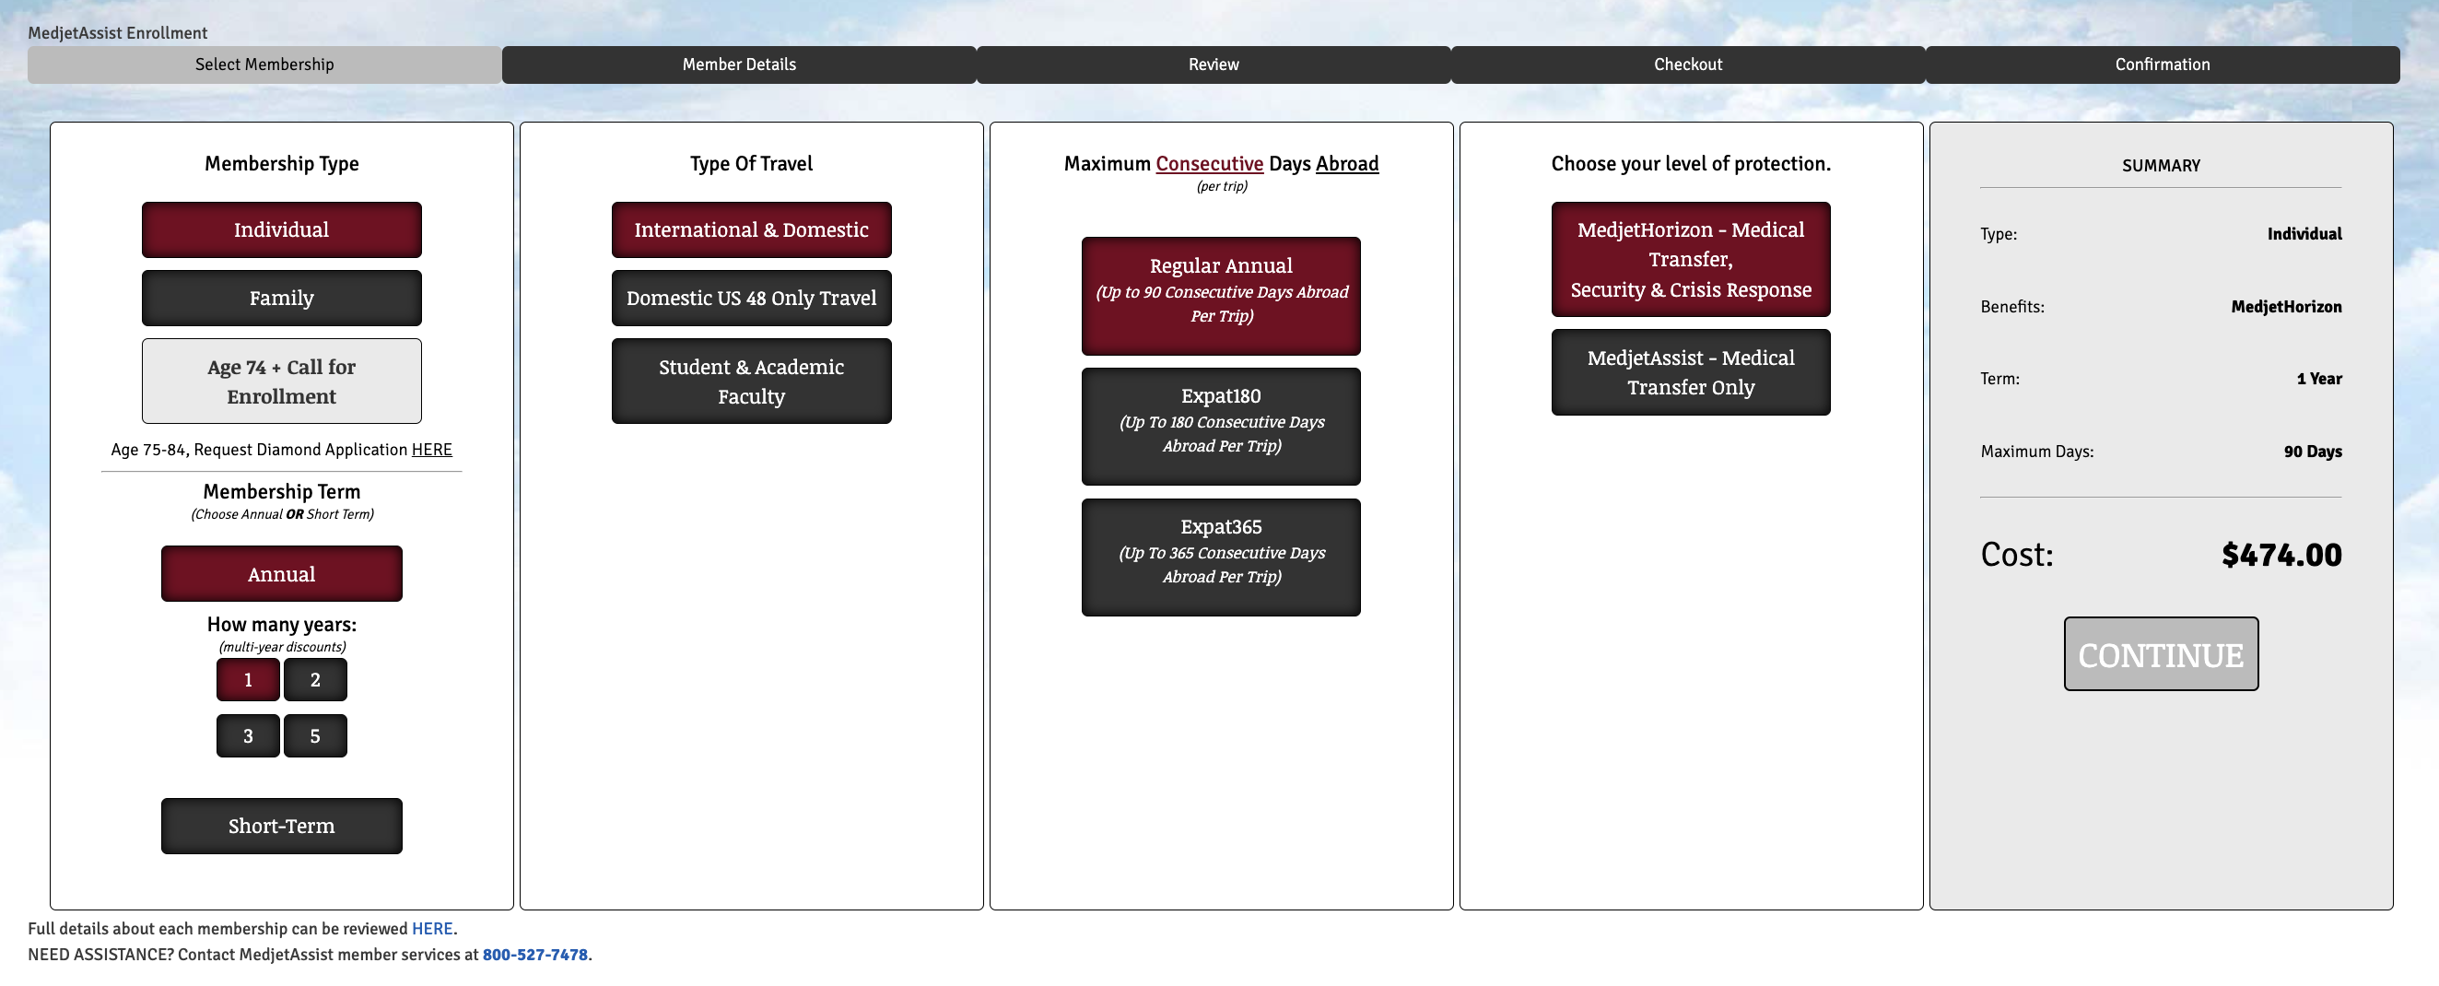2439x986 pixels.
Task: Choose 3 year term
Action: (248, 736)
